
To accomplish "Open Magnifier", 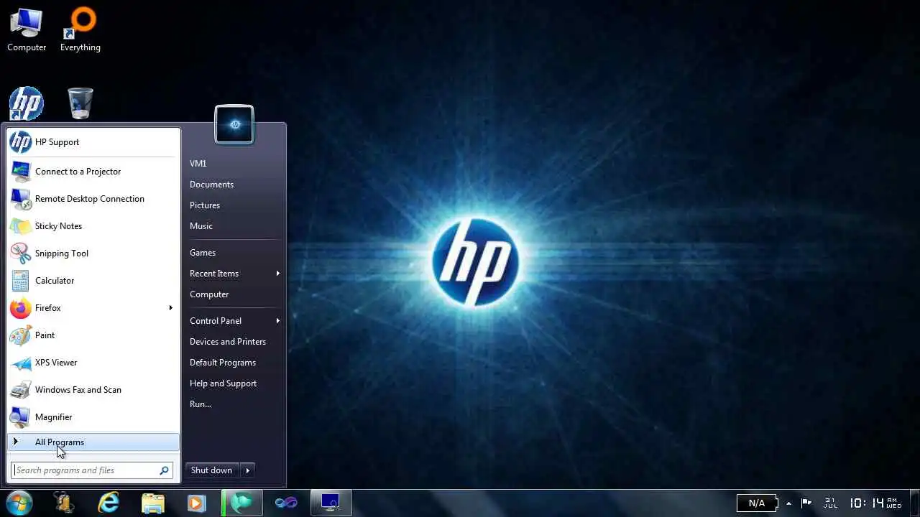I will click(93, 417).
